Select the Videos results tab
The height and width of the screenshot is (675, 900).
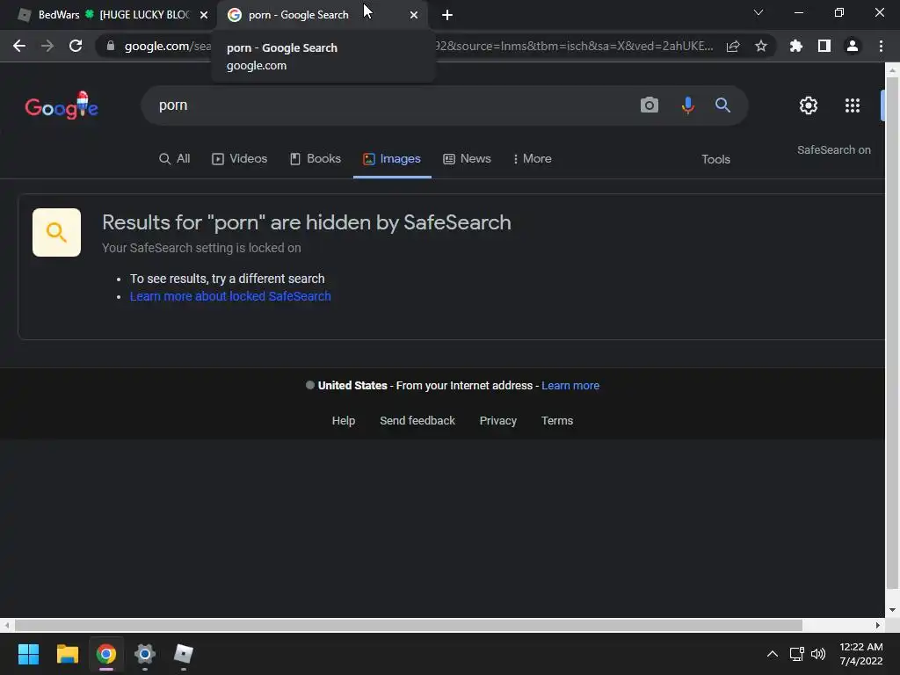point(239,159)
